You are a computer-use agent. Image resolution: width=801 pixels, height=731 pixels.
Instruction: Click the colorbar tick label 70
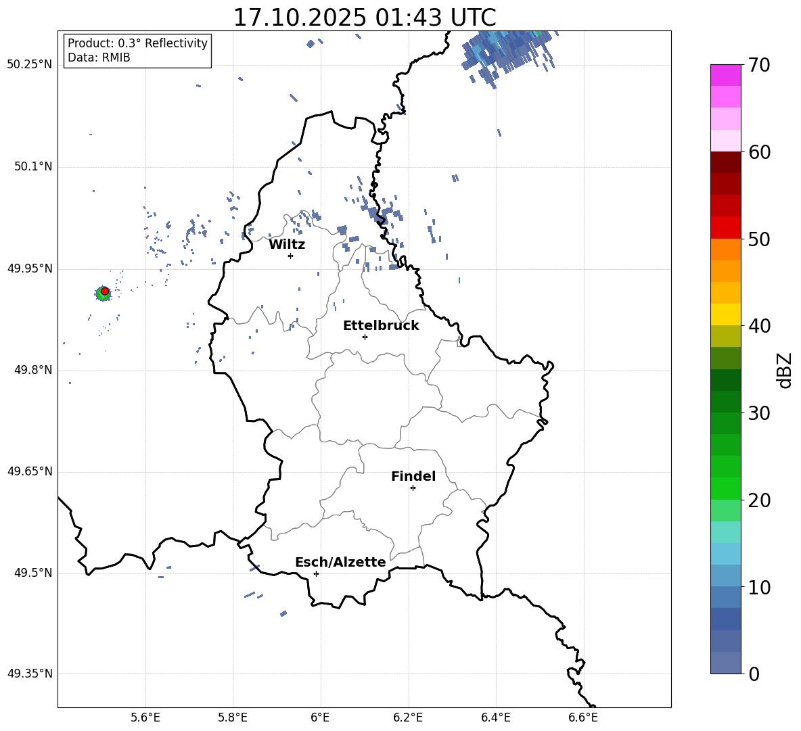tap(759, 66)
